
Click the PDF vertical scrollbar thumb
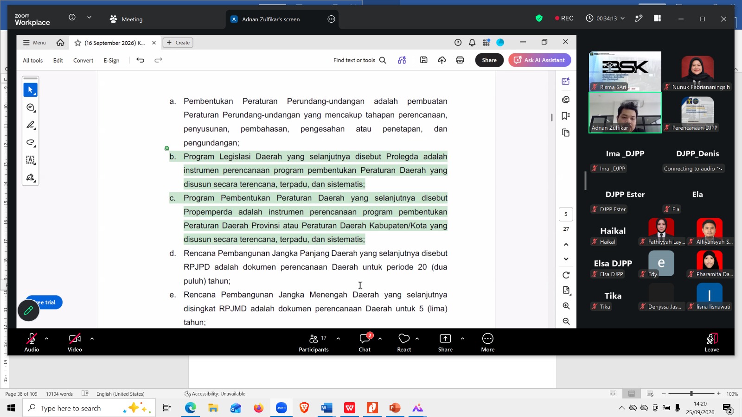pos(551,117)
